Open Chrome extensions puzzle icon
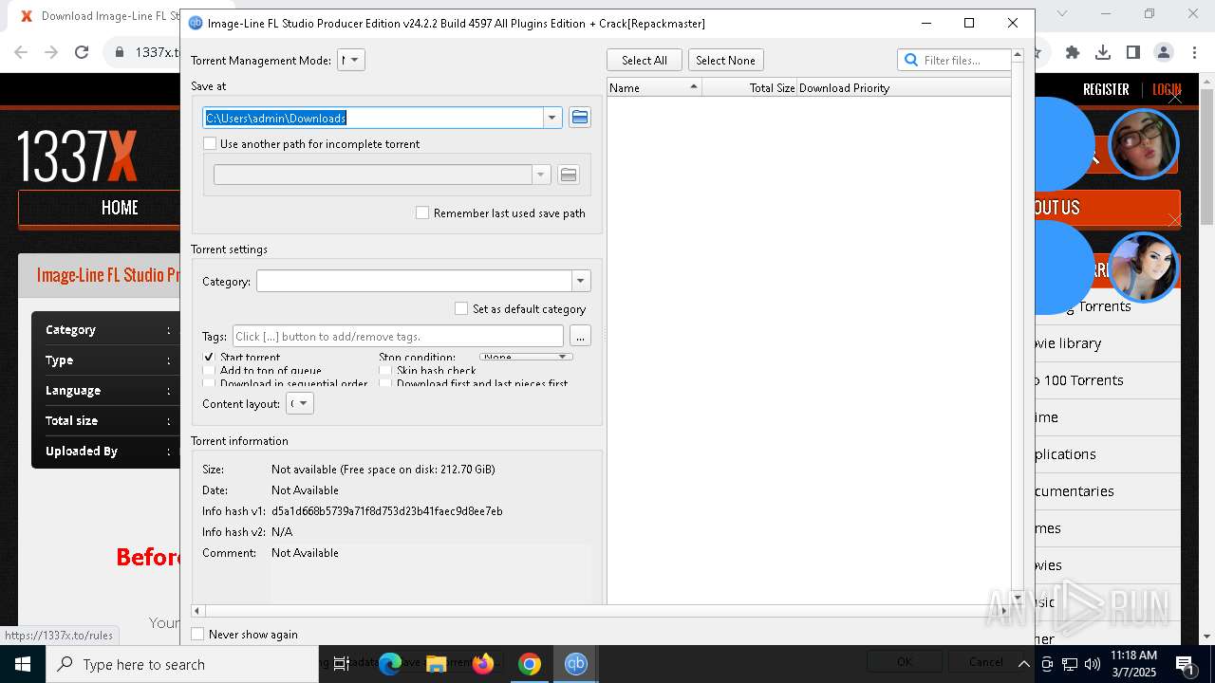 pyautogui.click(x=1073, y=52)
